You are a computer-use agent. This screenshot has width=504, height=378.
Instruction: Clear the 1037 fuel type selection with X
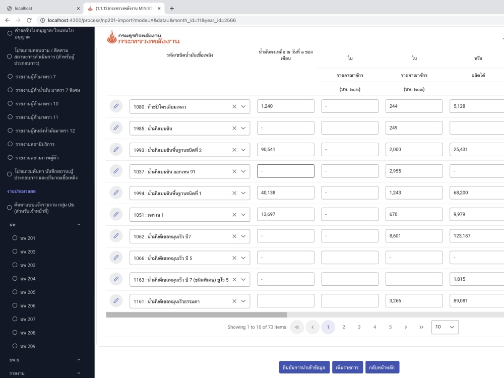(234, 172)
